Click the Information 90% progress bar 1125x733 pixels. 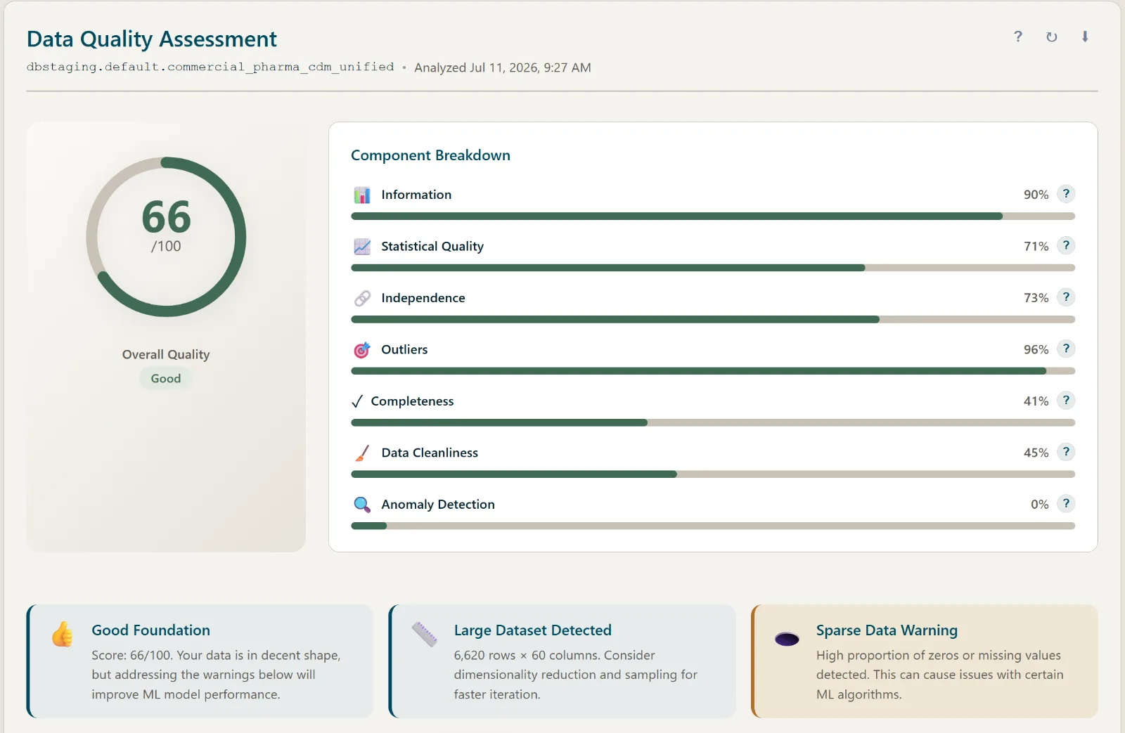tap(713, 216)
